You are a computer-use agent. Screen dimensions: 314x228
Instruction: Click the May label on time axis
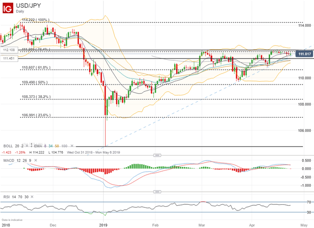click(304, 225)
